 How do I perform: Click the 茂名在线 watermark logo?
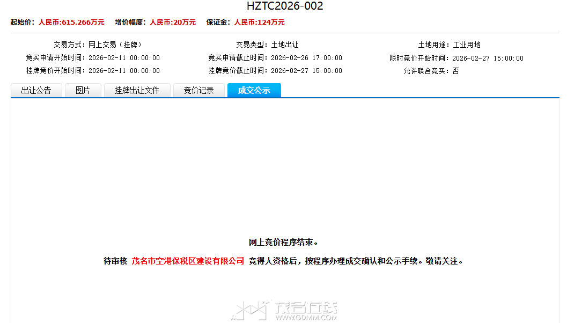[284, 311]
